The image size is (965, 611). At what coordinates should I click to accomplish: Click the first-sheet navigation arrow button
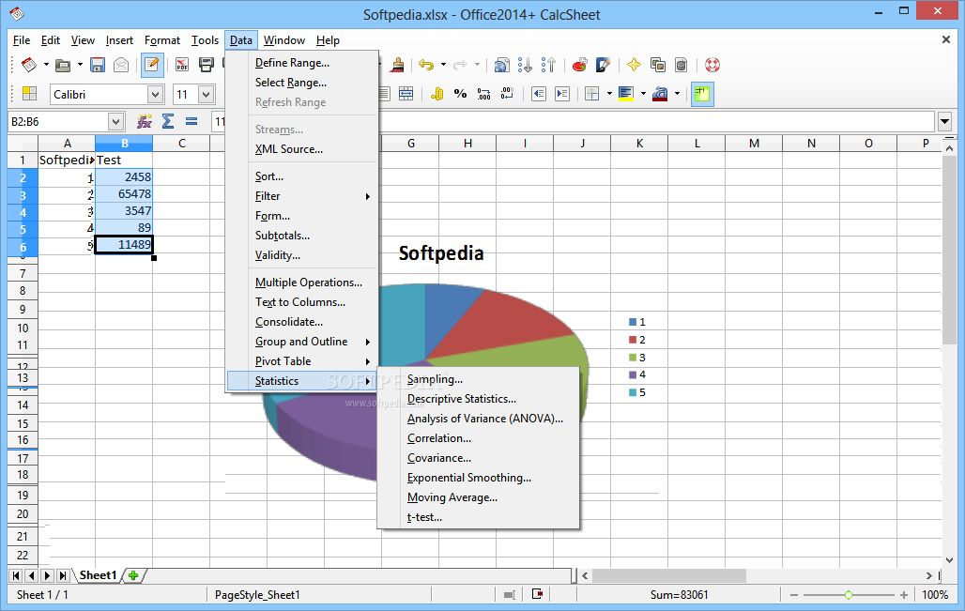click(x=16, y=576)
